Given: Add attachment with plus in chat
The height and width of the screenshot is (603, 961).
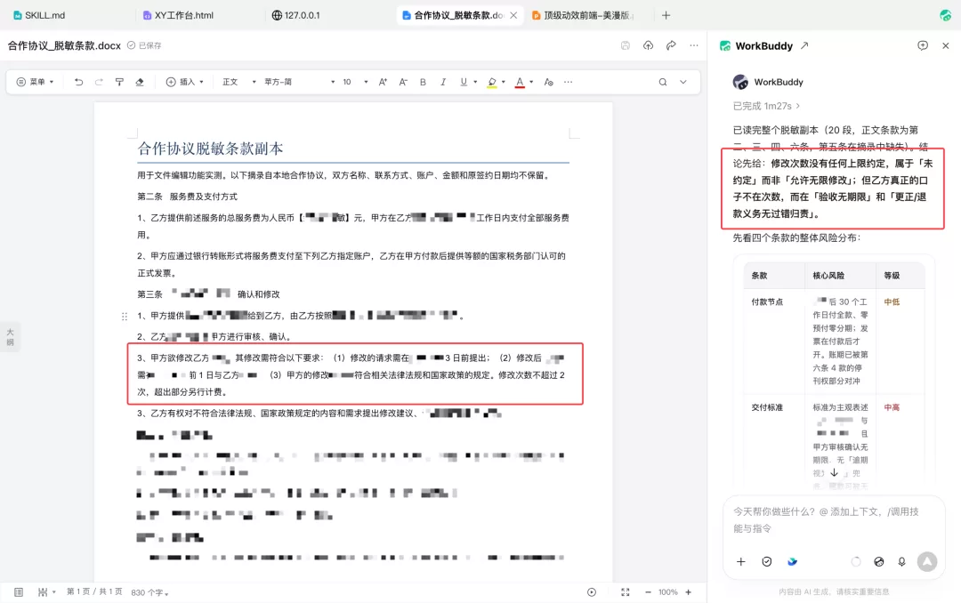Looking at the screenshot, I should 741,561.
